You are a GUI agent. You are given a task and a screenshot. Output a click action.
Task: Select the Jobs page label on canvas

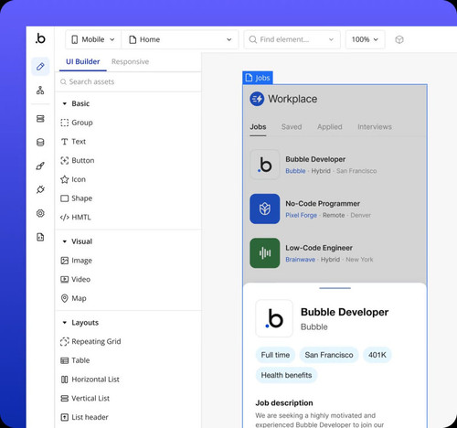258,78
